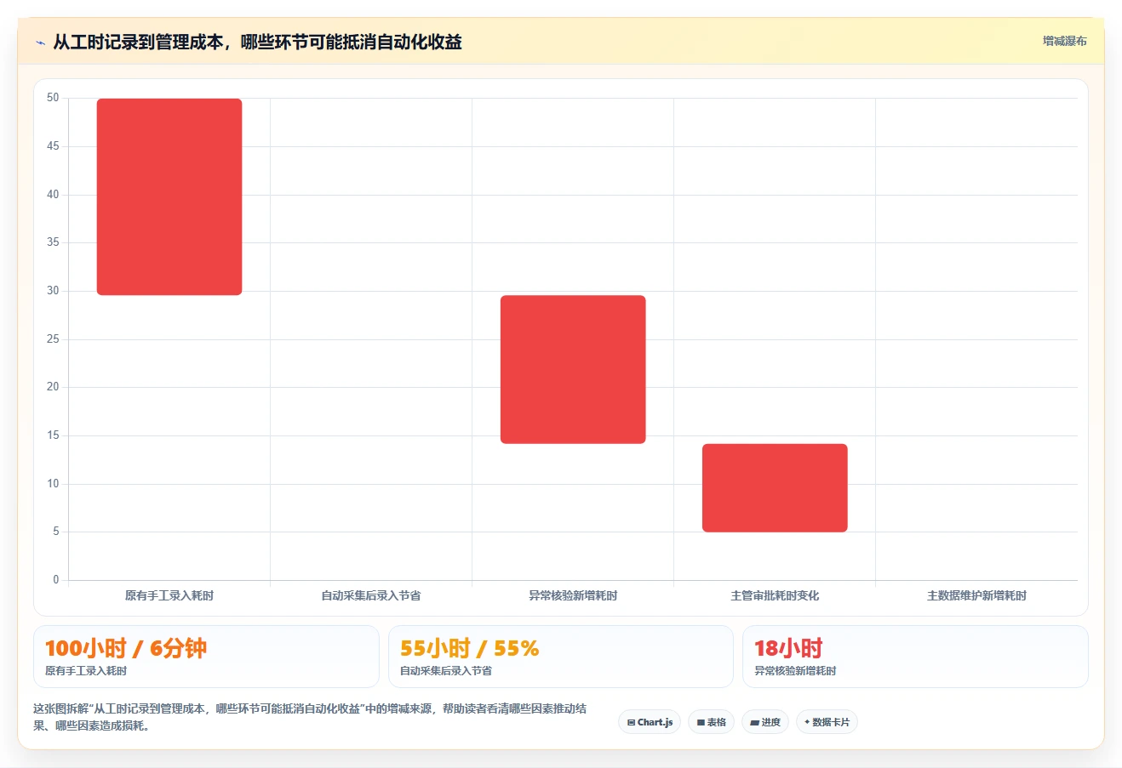1122x768 pixels.
Task: Click the 进度 chip
Action: [765, 722]
